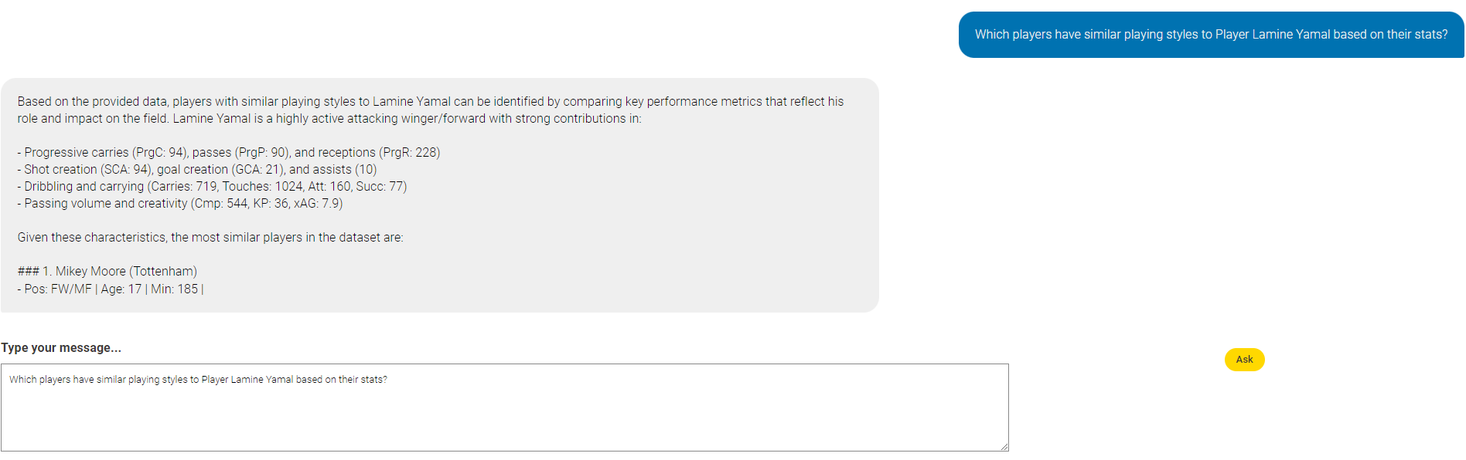Click the yellow Ask button
This screenshot has width=1466, height=460.
(x=1244, y=360)
